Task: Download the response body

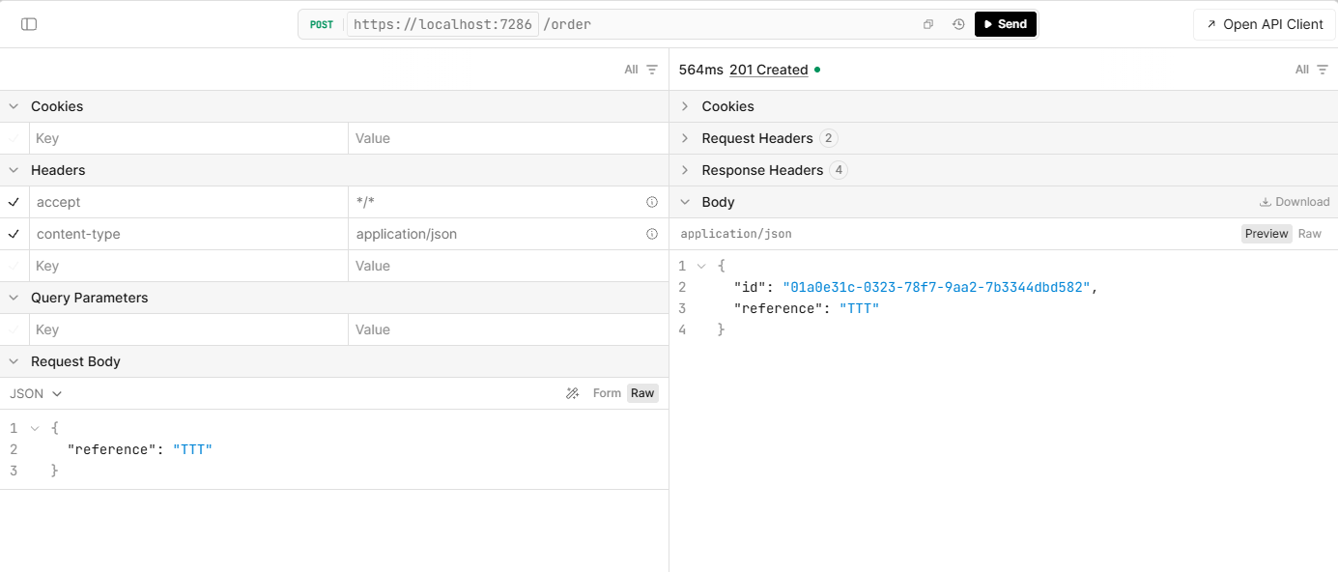Action: [1295, 202]
